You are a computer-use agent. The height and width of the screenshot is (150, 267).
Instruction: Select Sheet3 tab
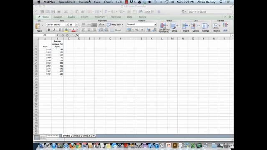[86, 135]
